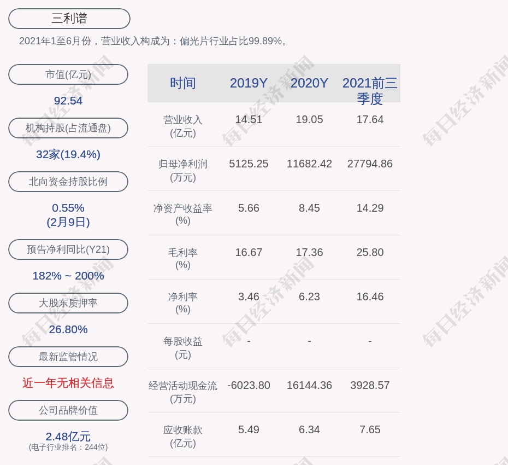Select the 2020Y column header
The width and height of the screenshot is (508, 465).
click(x=309, y=83)
